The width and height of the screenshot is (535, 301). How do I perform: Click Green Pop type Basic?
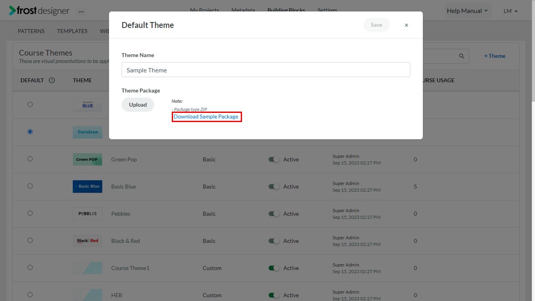point(209,159)
